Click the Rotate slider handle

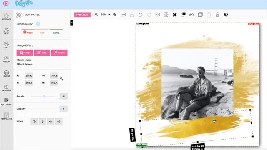click(x=44, y=96)
